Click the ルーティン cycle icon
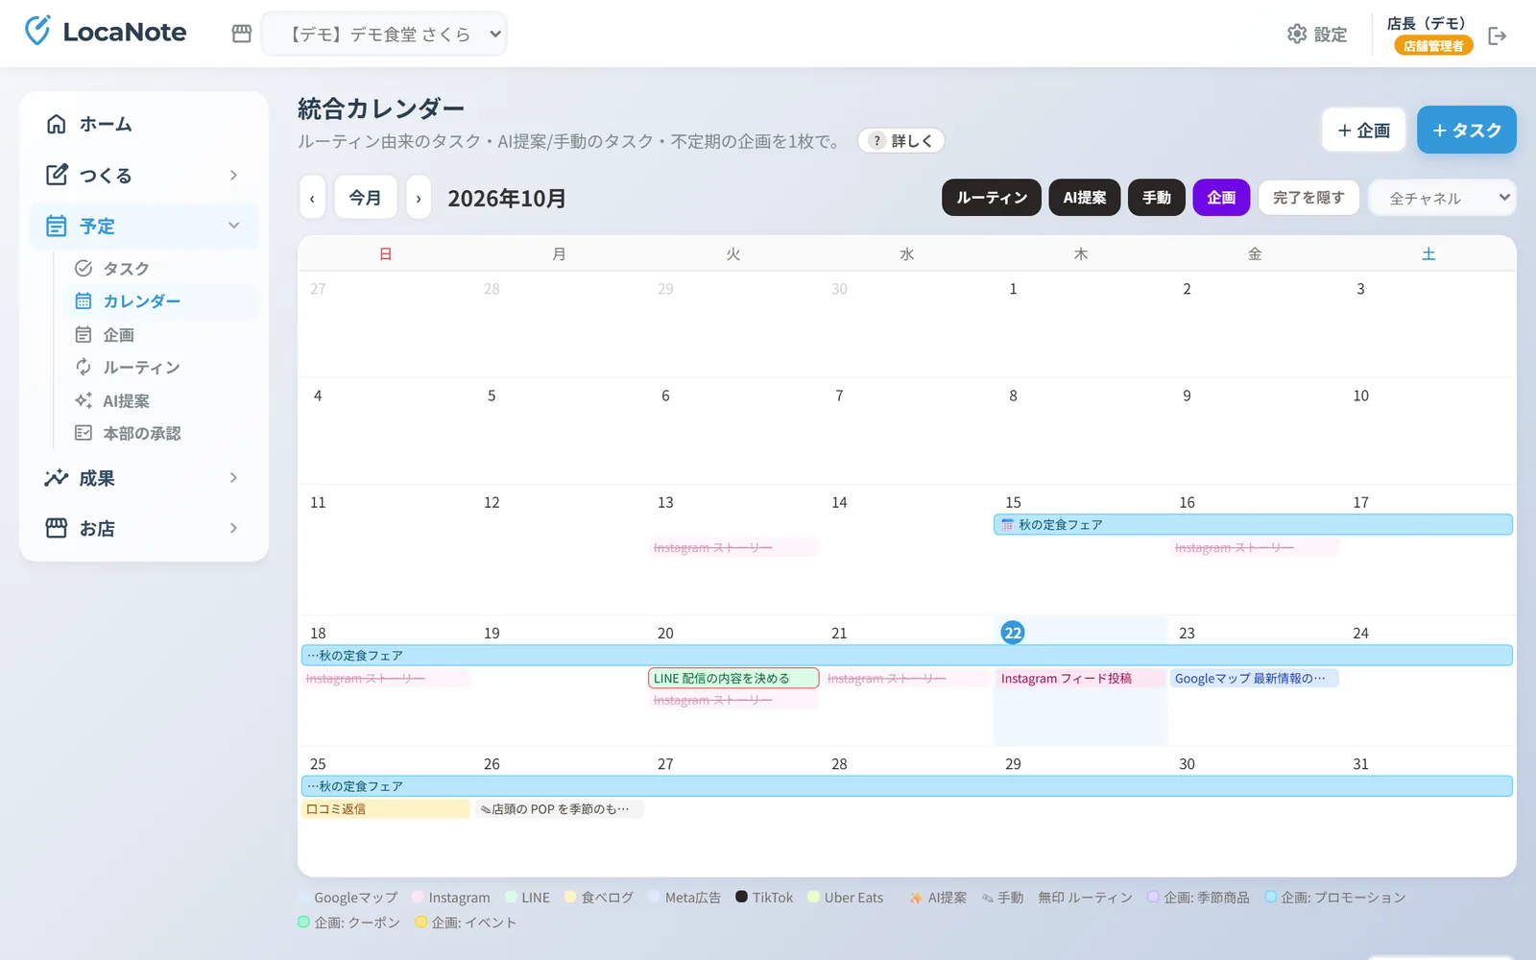The image size is (1536, 960). click(x=84, y=367)
